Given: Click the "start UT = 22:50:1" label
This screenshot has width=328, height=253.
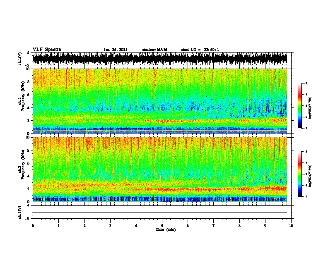Looking at the screenshot, I should [x=200, y=50].
